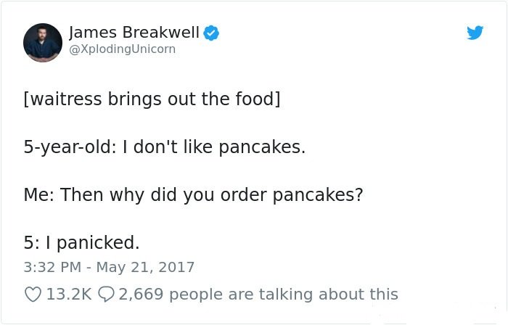508x325 pixels.
Task: Click the blue verified badge
Action: pyautogui.click(x=211, y=33)
